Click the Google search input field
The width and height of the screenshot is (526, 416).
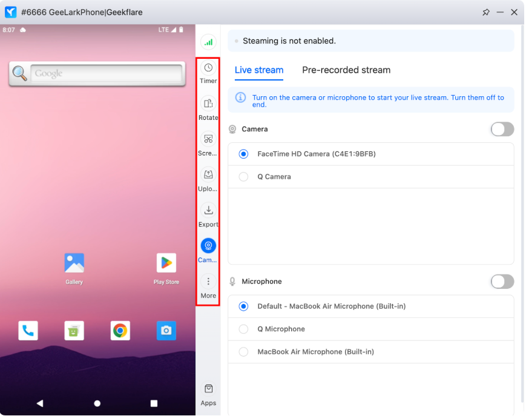click(106, 74)
